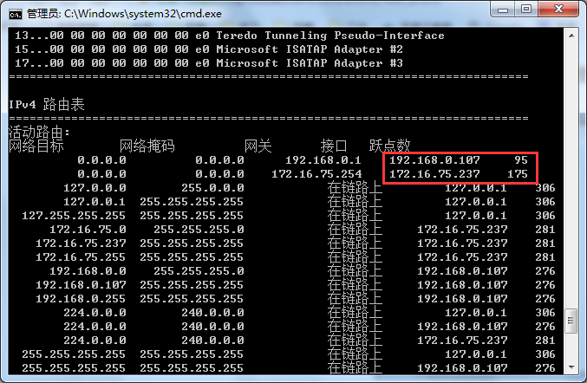This screenshot has width=587, height=383.
Task: Click netmask 255.255.255.0 in 172.16.75.0 row
Action: coord(199,230)
